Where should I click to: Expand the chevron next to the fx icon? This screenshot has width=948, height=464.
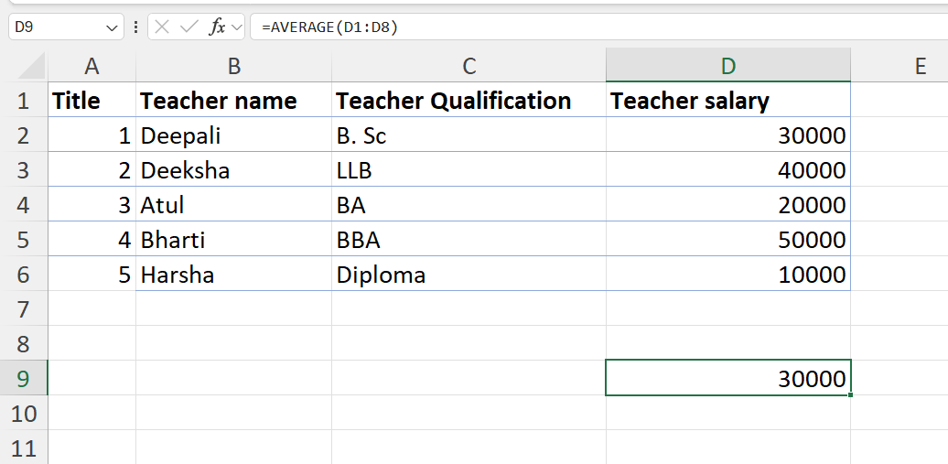pos(237,27)
